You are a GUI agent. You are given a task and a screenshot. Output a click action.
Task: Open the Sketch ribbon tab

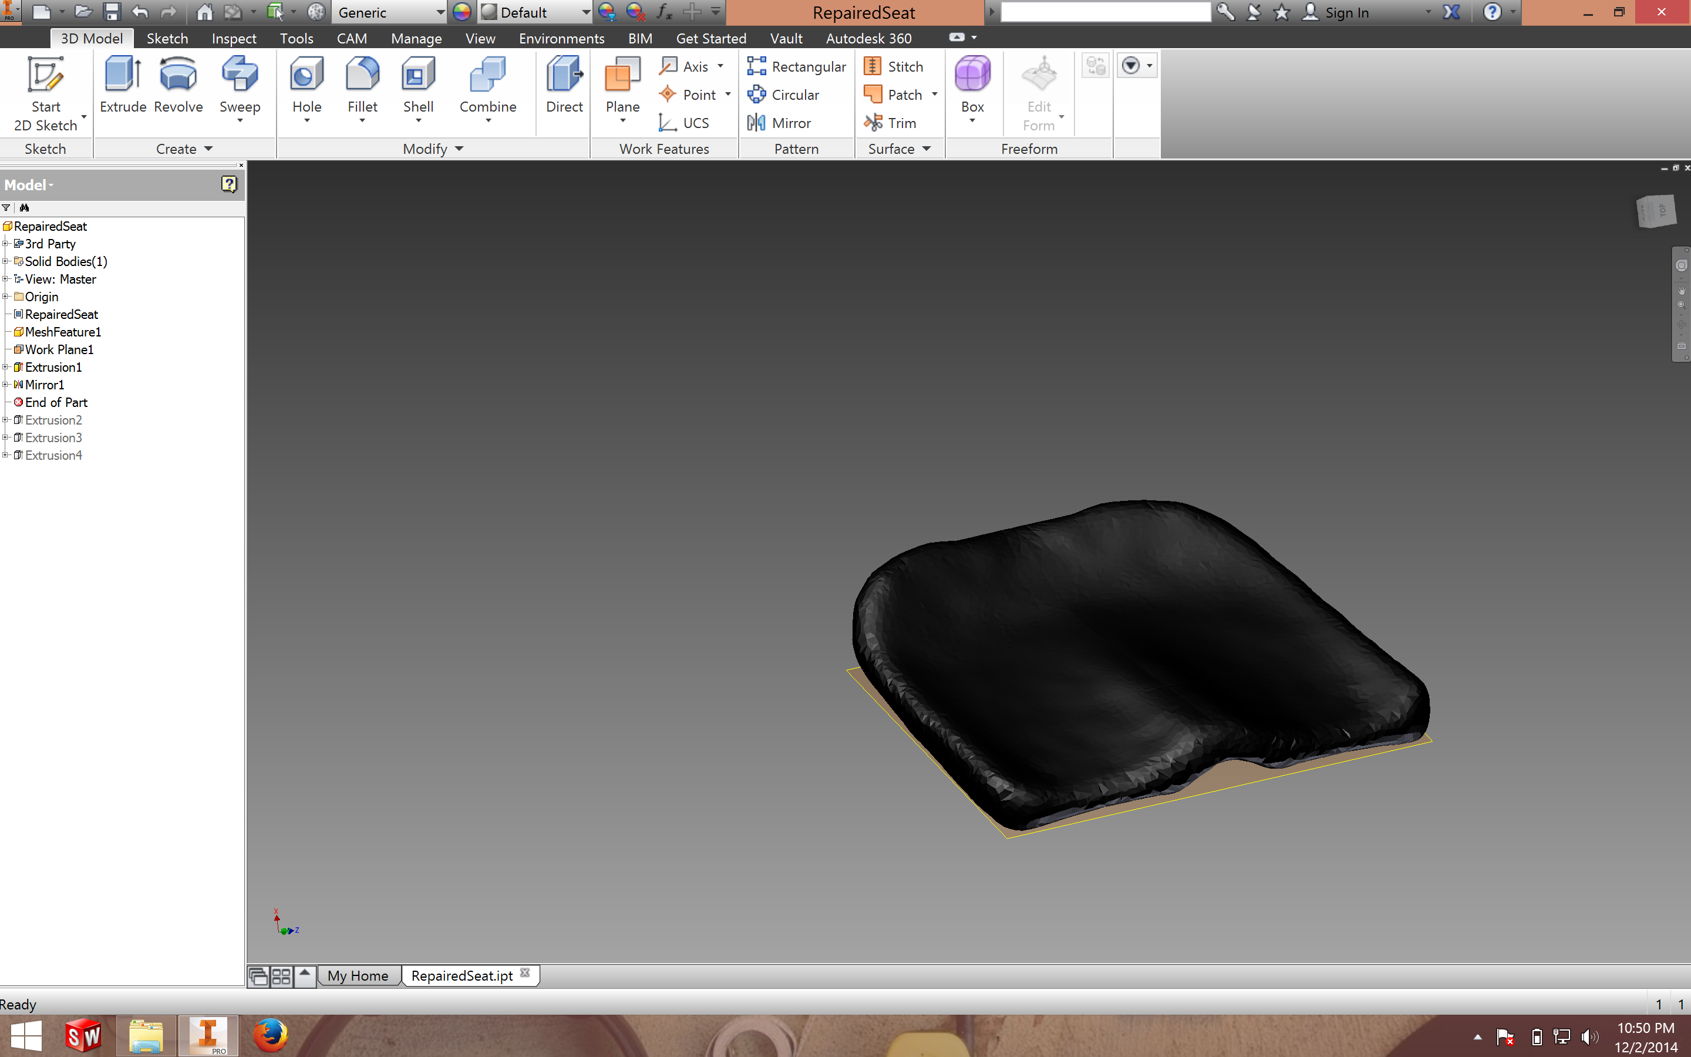[x=167, y=38]
